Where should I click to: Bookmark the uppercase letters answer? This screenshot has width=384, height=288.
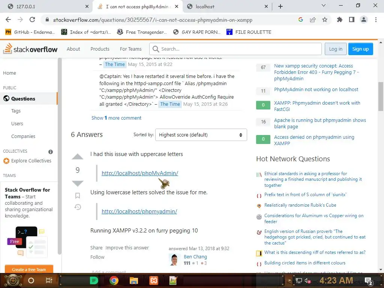(77, 195)
